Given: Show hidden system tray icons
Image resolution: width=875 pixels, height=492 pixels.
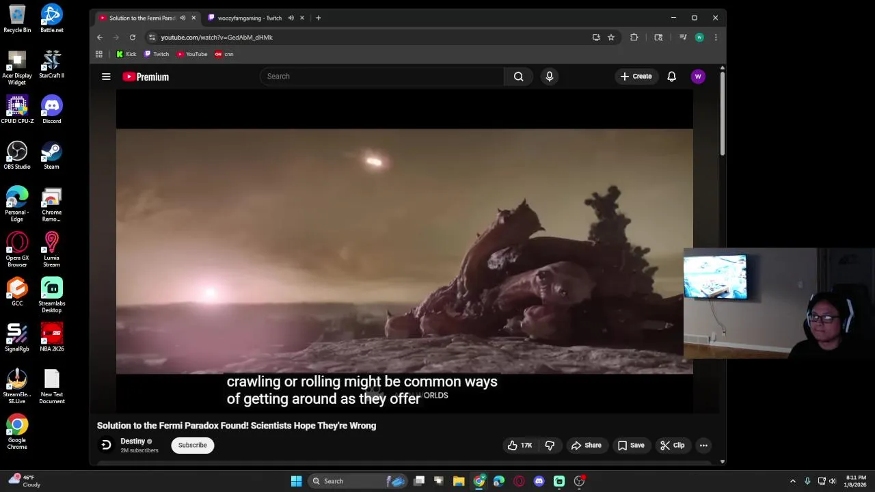Looking at the screenshot, I should coord(793,481).
